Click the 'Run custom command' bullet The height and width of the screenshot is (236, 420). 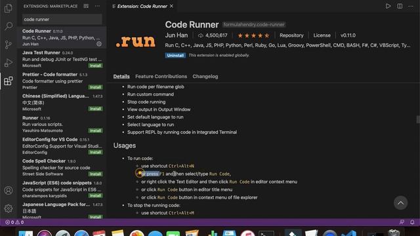click(x=150, y=94)
